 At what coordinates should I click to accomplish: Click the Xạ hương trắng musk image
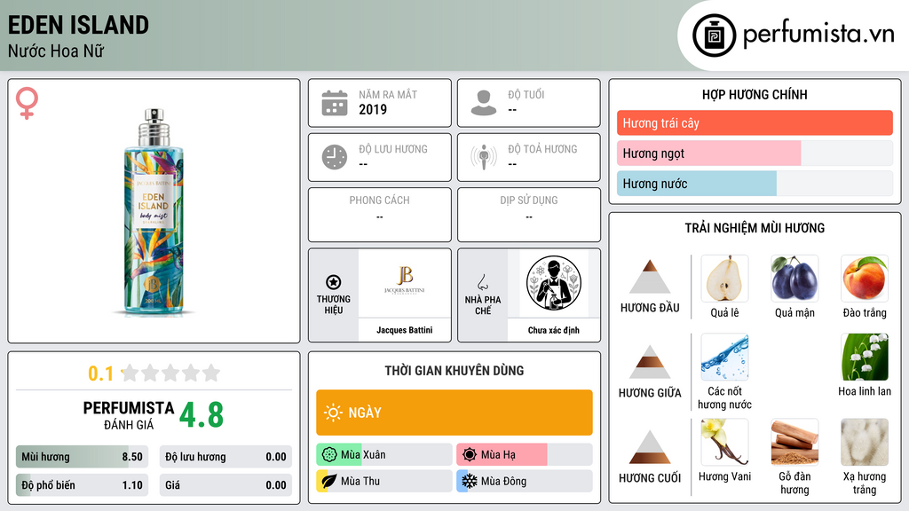pos(865,442)
